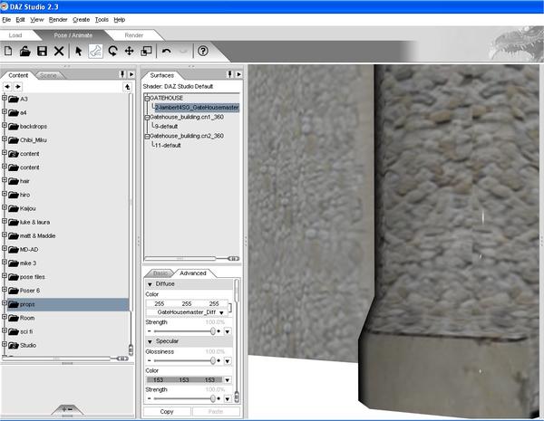Image resolution: width=544 pixels, height=421 pixels.
Task: Open a file with the folder icon
Action: (x=25, y=52)
